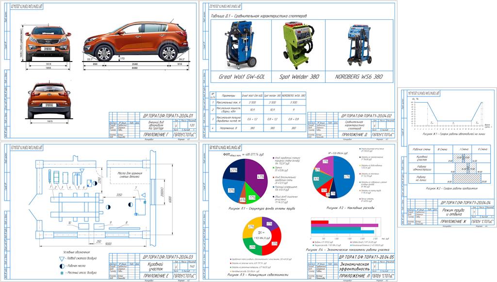Click the 'ПРИЛОЖЕНИЕ Г' title block label
Viewport: 497px width, 282px height.
tap(156, 135)
